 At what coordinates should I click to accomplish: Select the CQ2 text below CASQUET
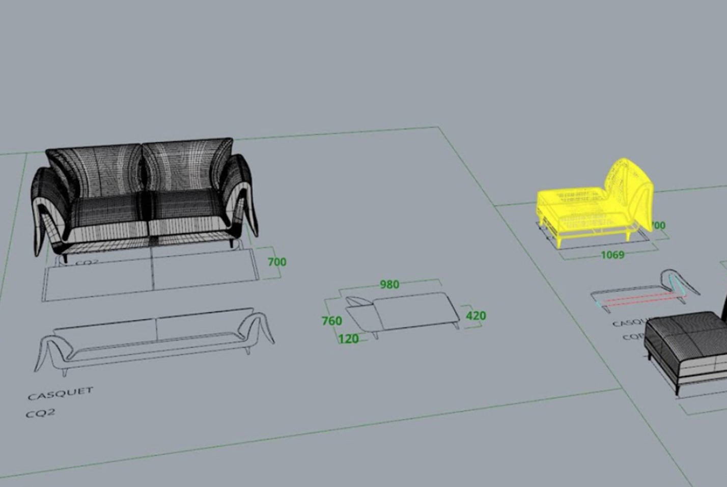pyautogui.click(x=40, y=413)
